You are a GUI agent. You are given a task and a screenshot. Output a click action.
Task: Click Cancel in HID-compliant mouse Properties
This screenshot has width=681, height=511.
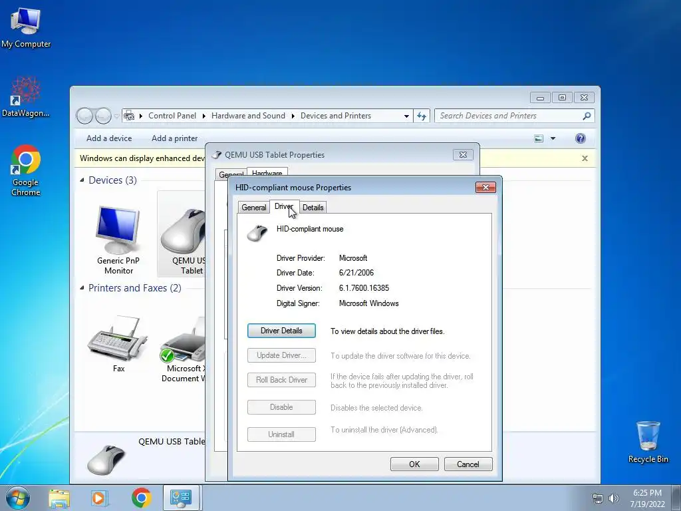click(468, 464)
